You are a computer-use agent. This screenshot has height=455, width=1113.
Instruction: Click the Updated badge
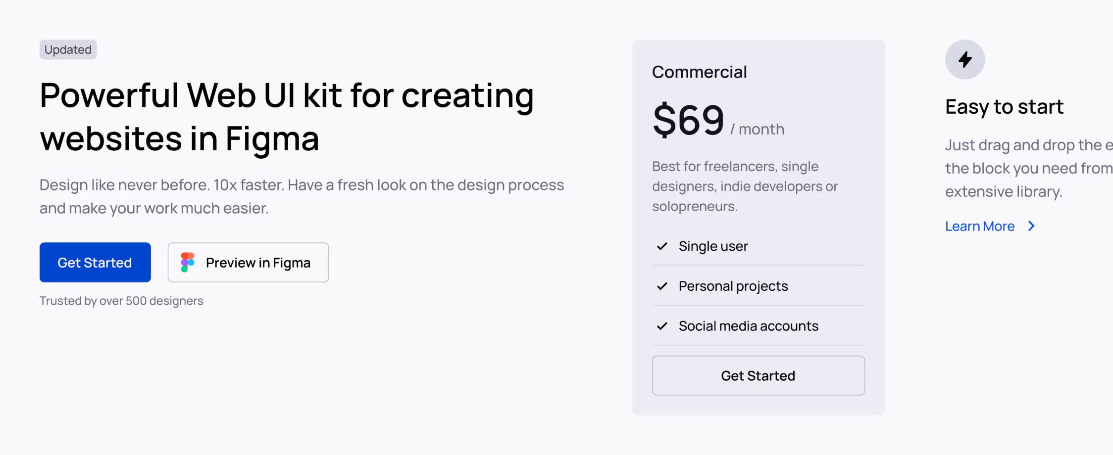[x=68, y=49]
